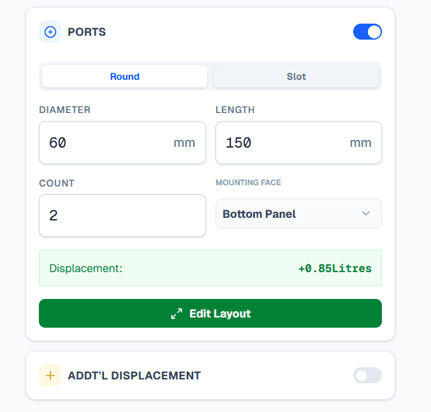
Task: Click the +0.85Litres displacement value
Action: coord(335,268)
